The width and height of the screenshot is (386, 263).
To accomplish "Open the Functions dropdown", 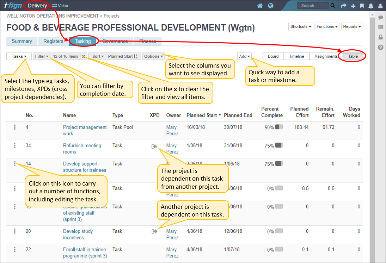I will [x=327, y=26].
